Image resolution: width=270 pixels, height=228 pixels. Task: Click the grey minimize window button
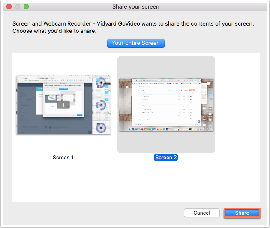18,6
